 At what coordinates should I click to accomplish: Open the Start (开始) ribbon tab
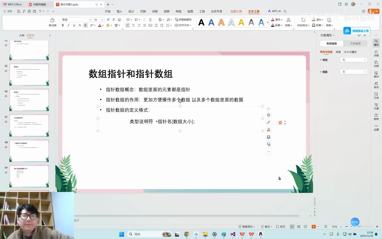coord(108,12)
